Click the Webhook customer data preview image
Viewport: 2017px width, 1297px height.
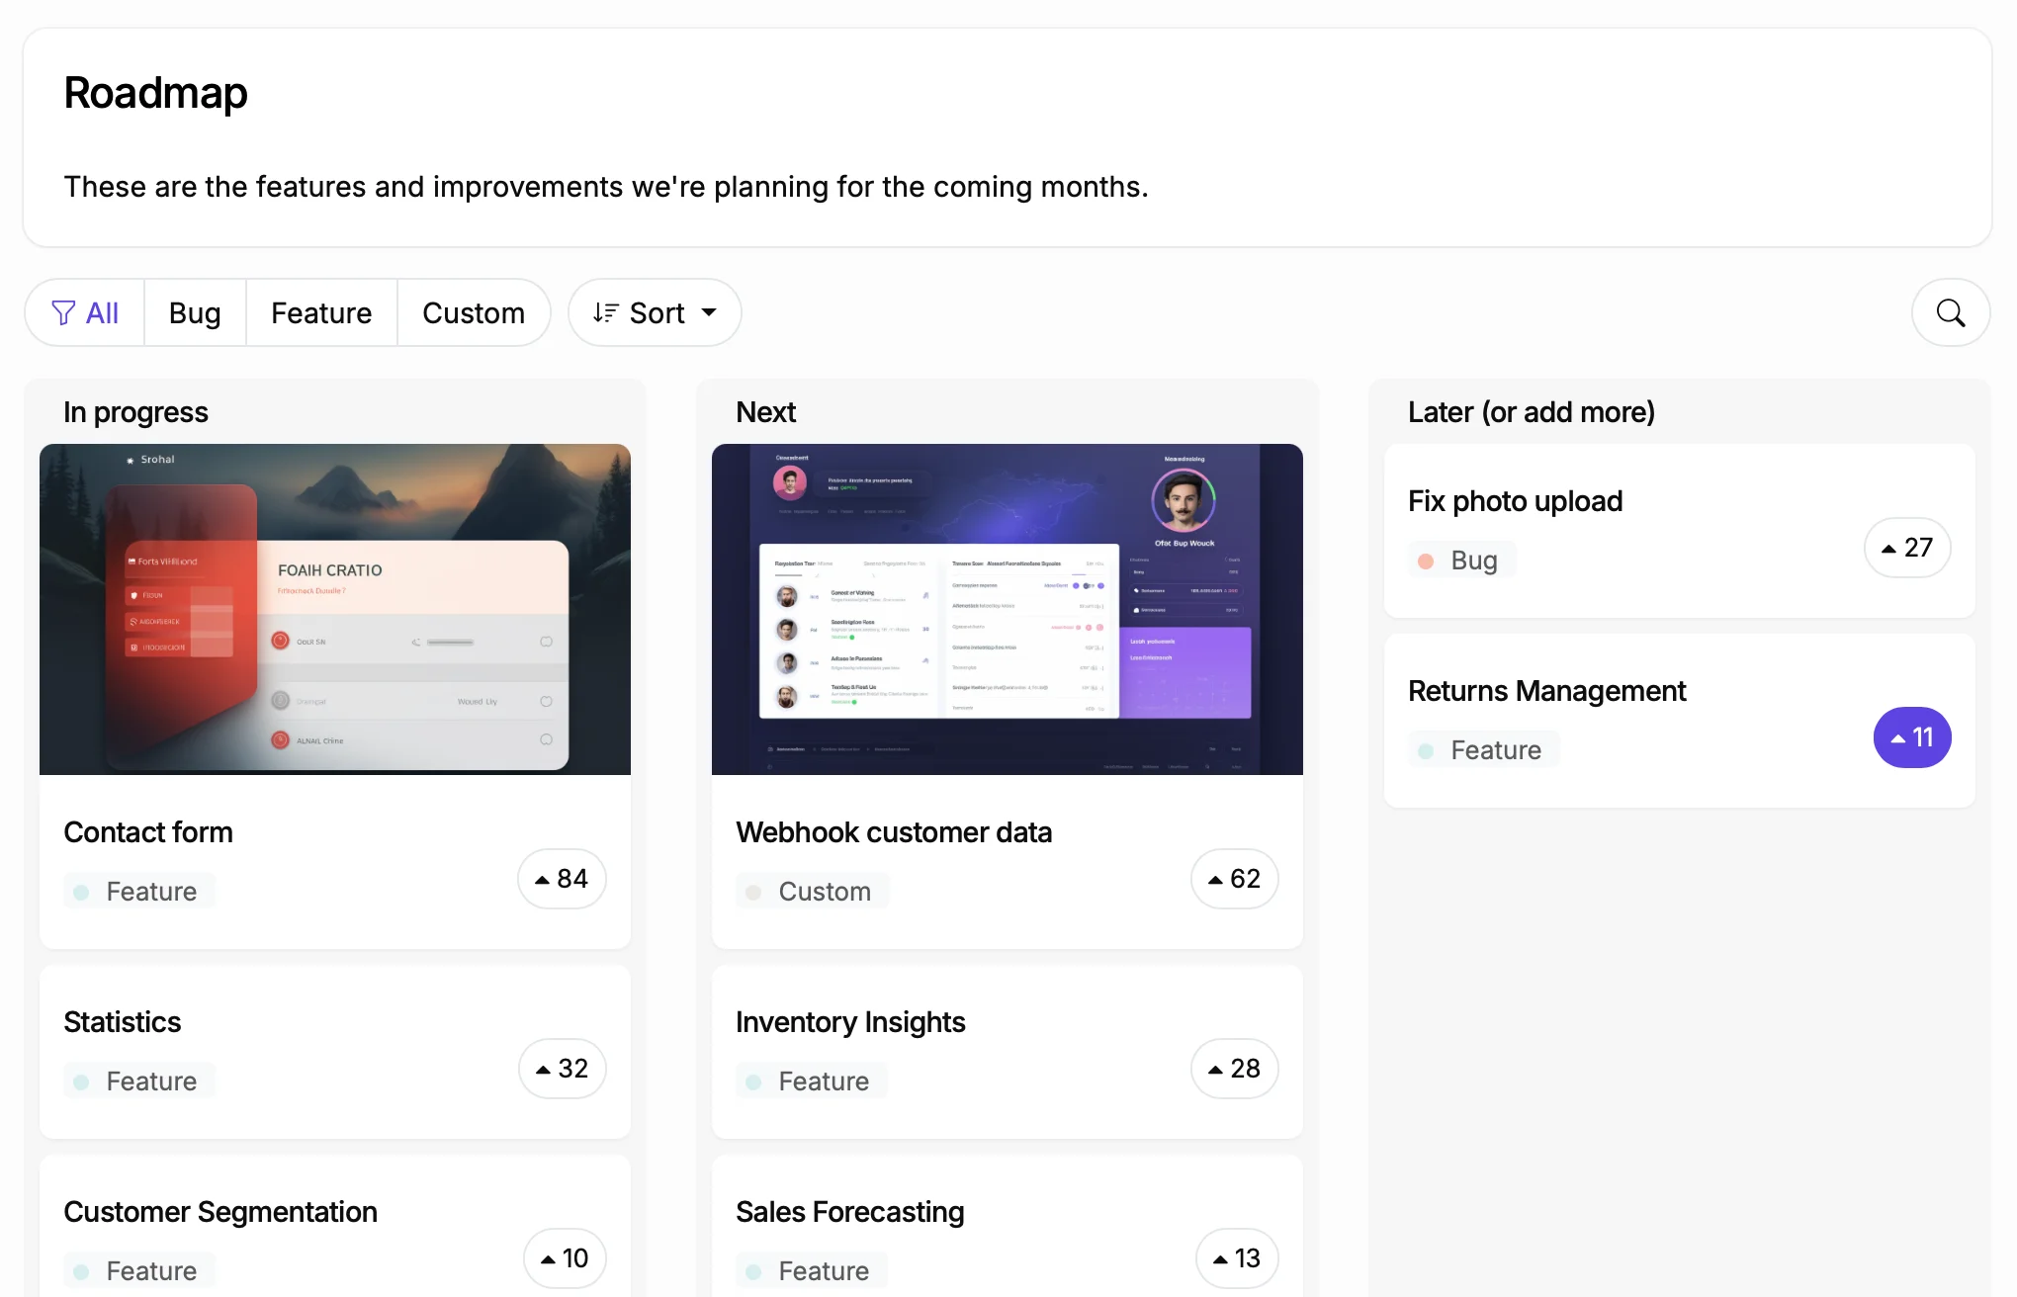coord(1007,609)
